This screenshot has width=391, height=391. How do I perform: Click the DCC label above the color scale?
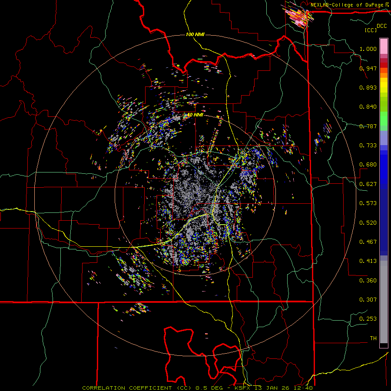(x=382, y=26)
